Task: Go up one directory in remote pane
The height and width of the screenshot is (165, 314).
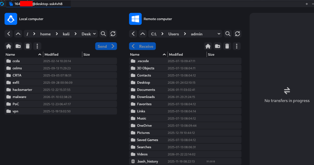Action: (x=143, y=34)
